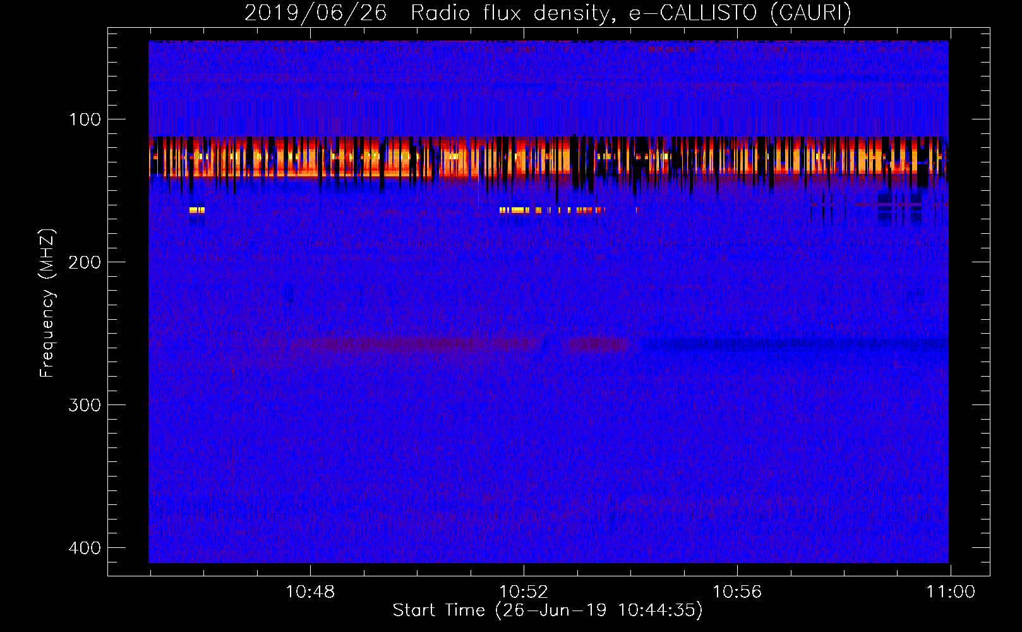
Task: Click the 10:52 time tick label
Action: (524, 592)
